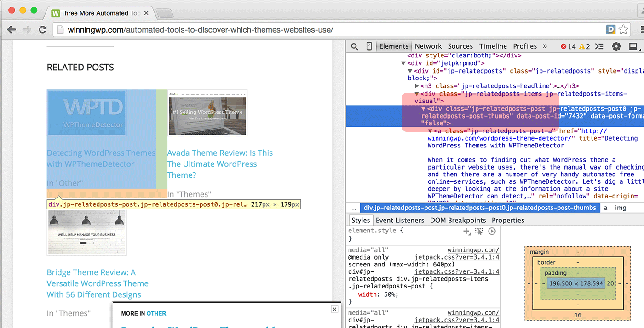Collapse the jp-relatedposts-post-a anchor node
Screen dimensions: 644x328
[x=431, y=131]
